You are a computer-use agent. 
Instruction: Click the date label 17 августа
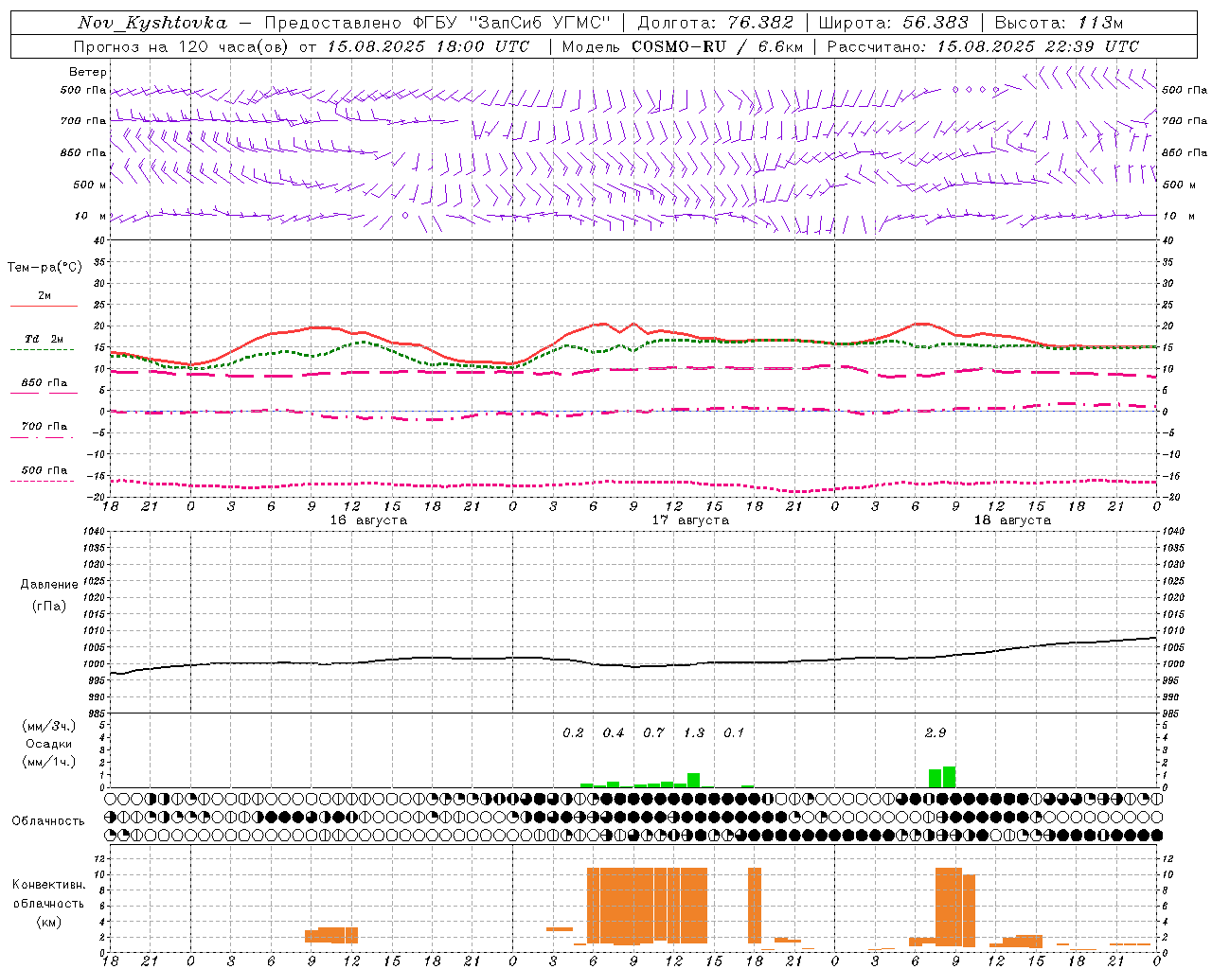(x=690, y=520)
